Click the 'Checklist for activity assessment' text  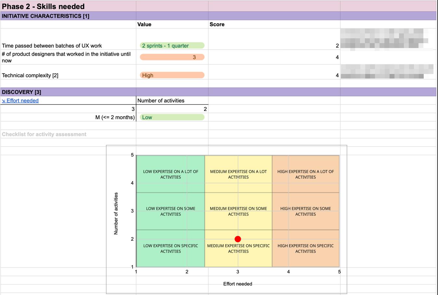(44, 134)
